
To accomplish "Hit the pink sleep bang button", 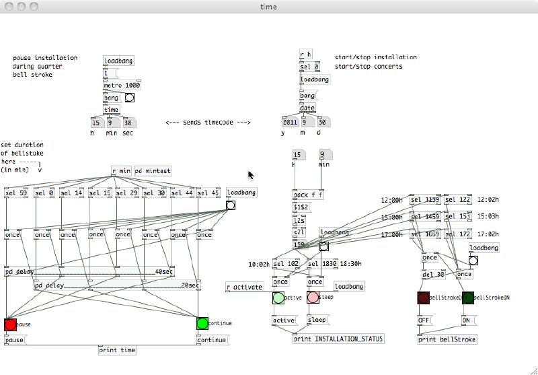I will pos(313,298).
